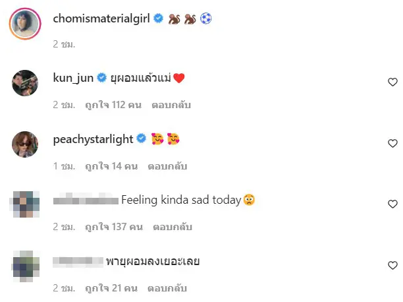Open chomismaterialgirl's profile picture

point(25,25)
